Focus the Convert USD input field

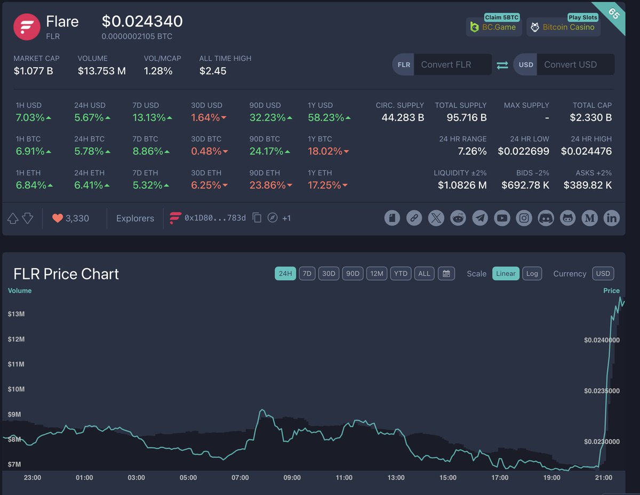pyautogui.click(x=575, y=65)
